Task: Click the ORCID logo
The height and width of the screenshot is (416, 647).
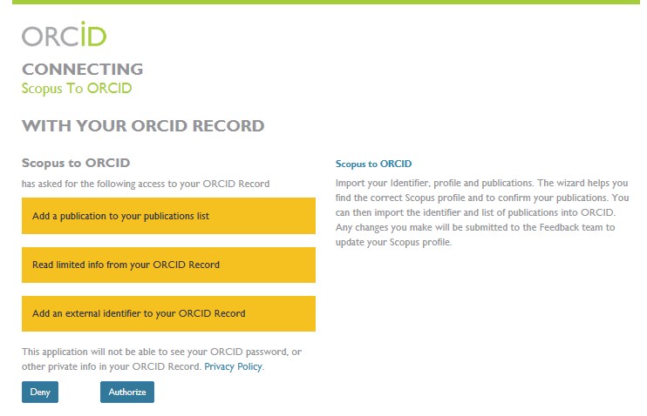Action: [x=64, y=36]
